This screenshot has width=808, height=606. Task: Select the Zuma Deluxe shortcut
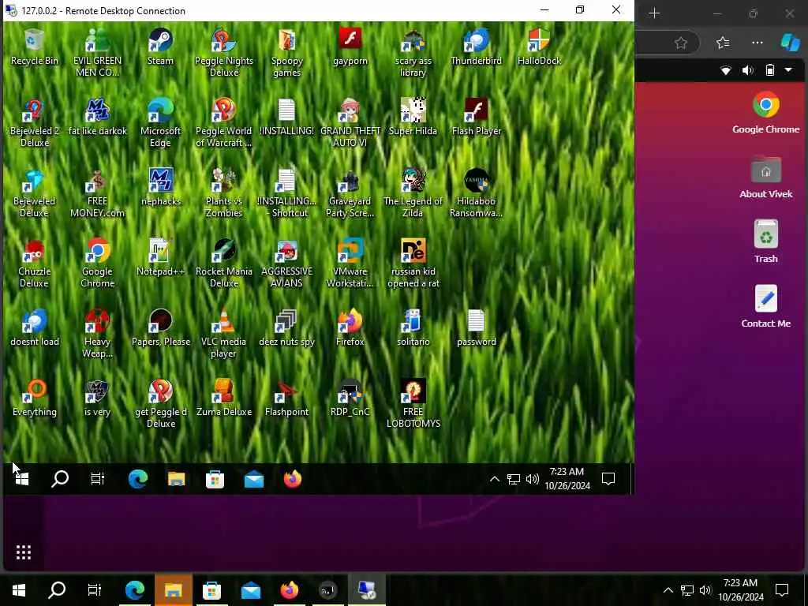[x=223, y=398]
